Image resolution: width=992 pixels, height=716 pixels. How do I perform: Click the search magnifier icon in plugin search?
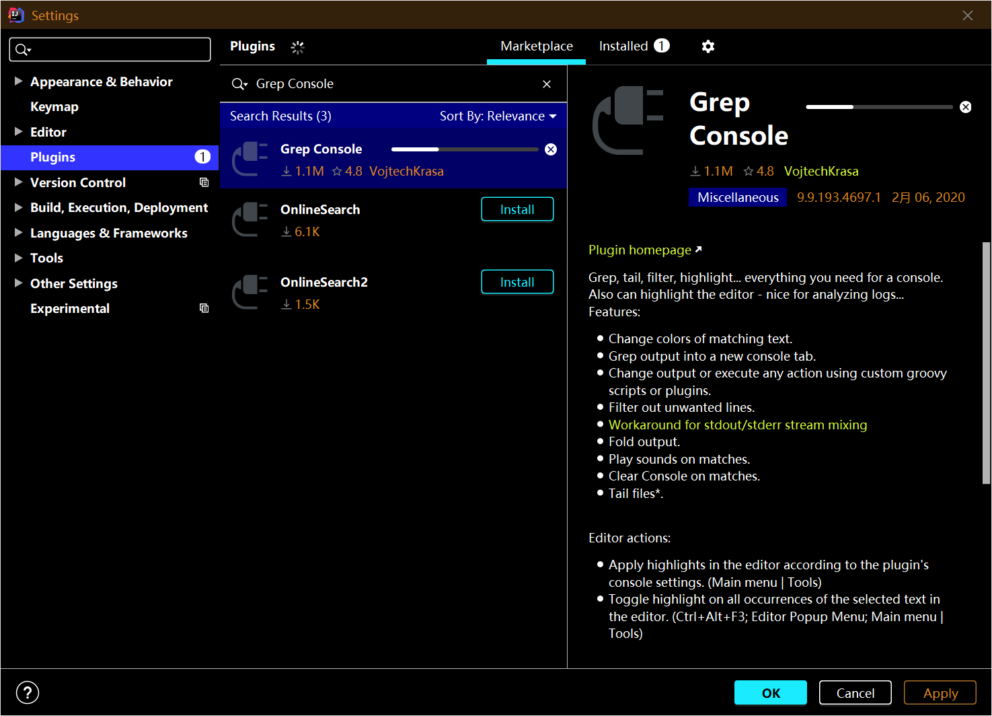tap(239, 84)
